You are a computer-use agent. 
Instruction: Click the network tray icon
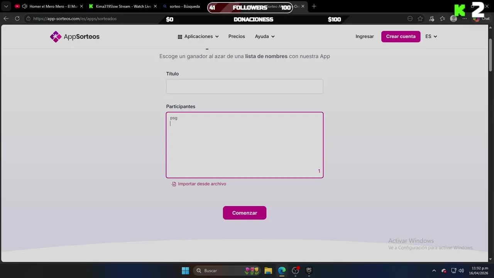[454, 271]
